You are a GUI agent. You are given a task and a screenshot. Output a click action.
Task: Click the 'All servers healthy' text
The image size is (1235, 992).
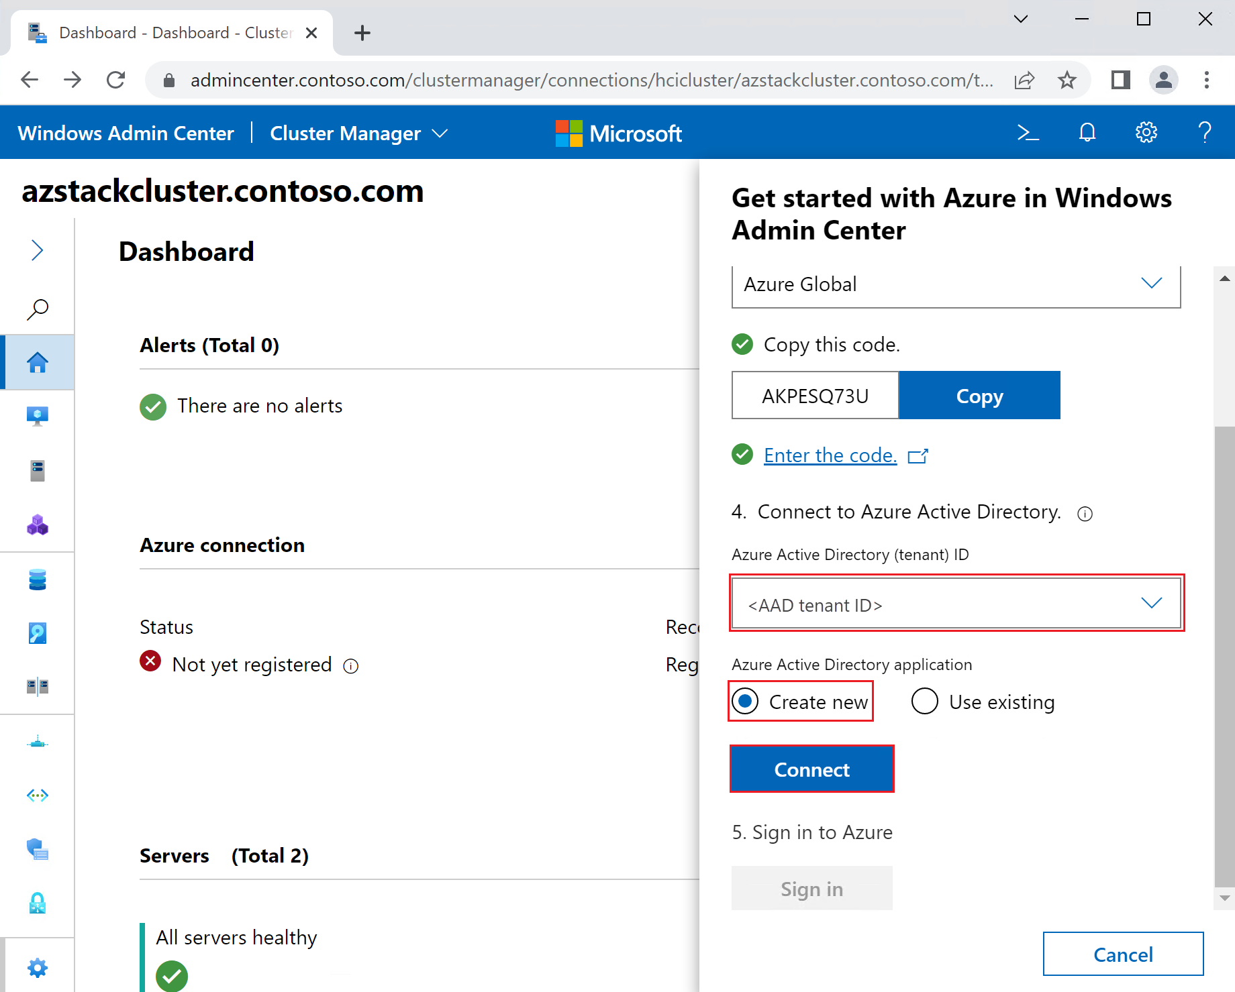(x=236, y=938)
